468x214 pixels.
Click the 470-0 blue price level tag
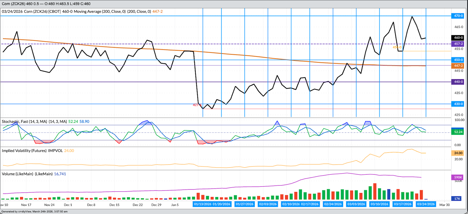point(458,16)
